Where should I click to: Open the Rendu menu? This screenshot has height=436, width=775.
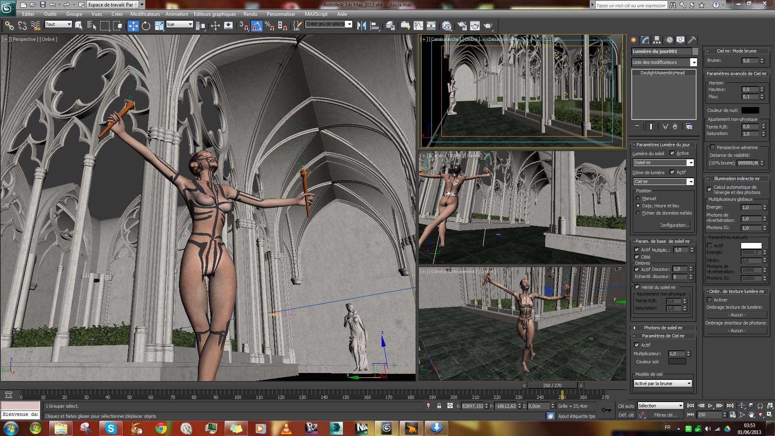pos(250,14)
